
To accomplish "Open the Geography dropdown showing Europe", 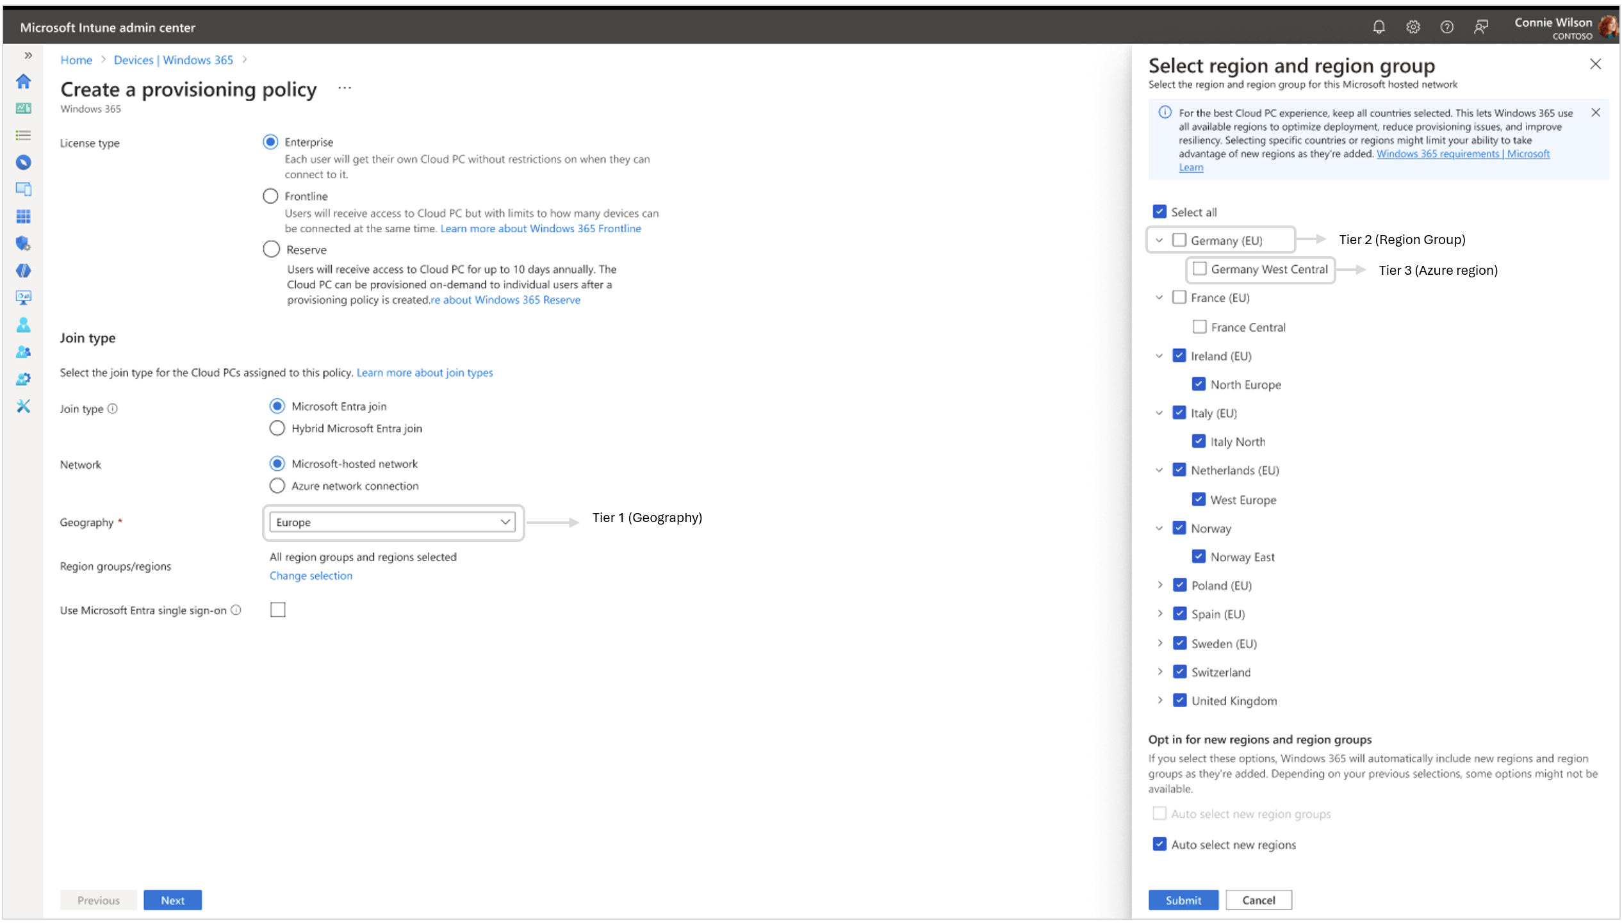I will coord(392,521).
